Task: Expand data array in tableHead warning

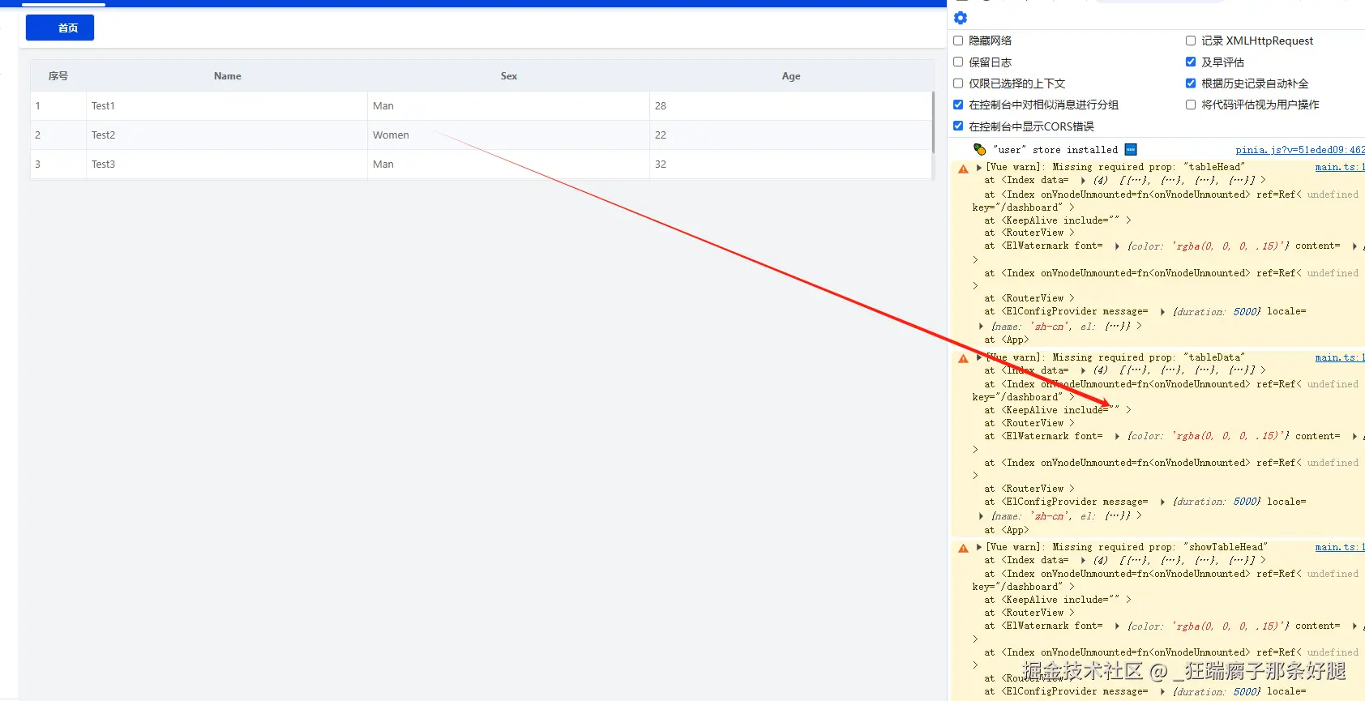Action: click(1083, 181)
